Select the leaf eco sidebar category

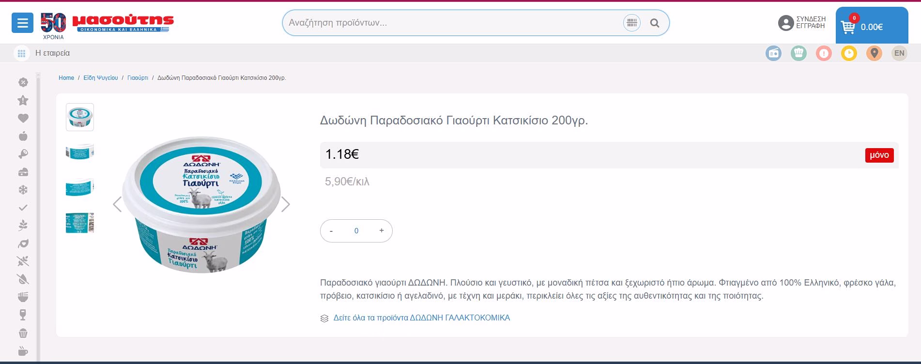(23, 243)
